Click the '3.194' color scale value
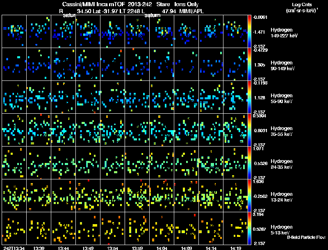 pos(258,214)
